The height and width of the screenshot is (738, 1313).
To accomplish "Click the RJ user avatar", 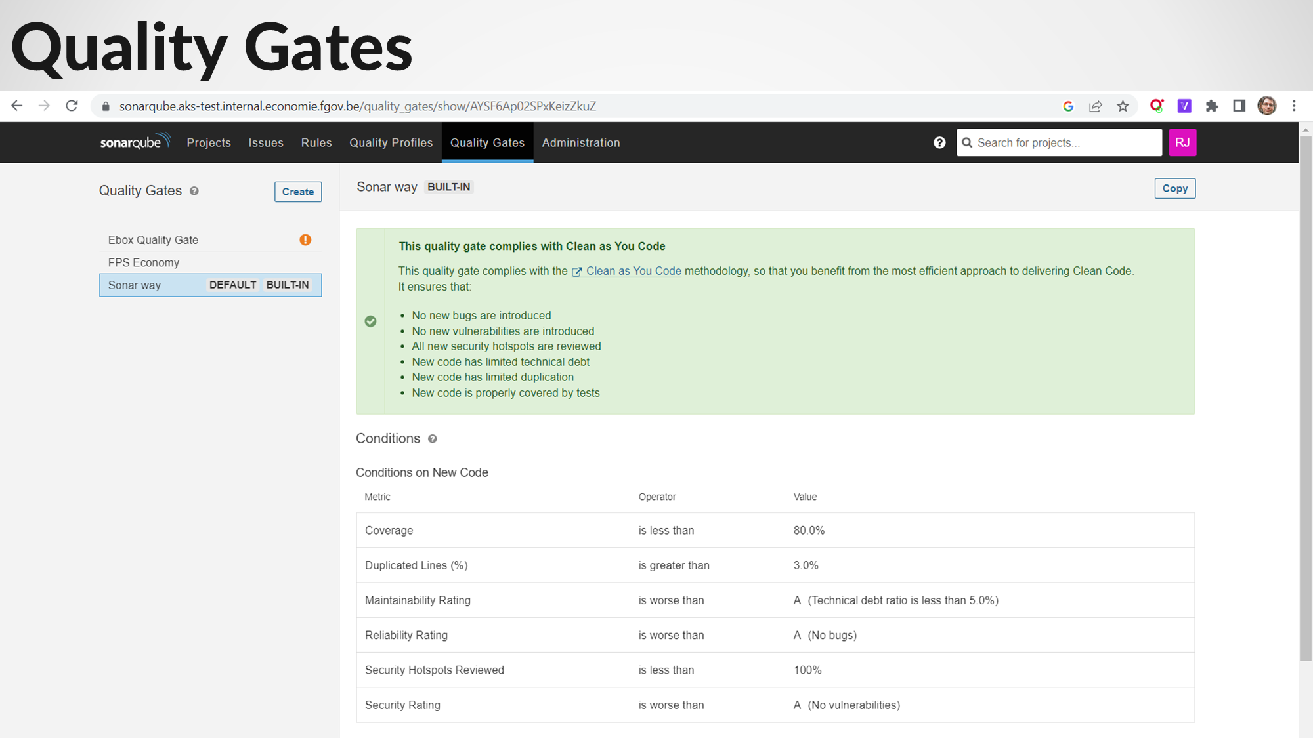I will coord(1182,142).
